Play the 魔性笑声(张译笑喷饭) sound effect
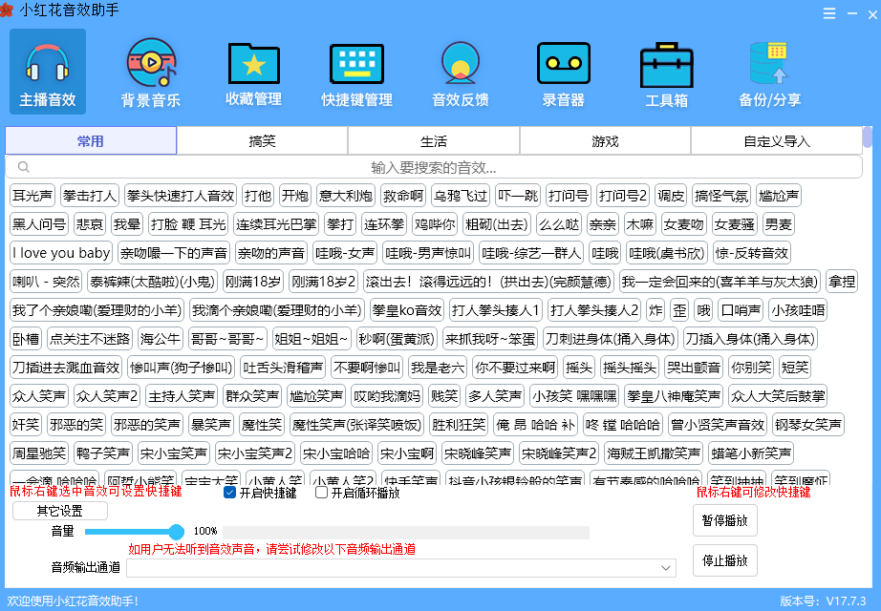This screenshot has width=881, height=611. point(356,425)
